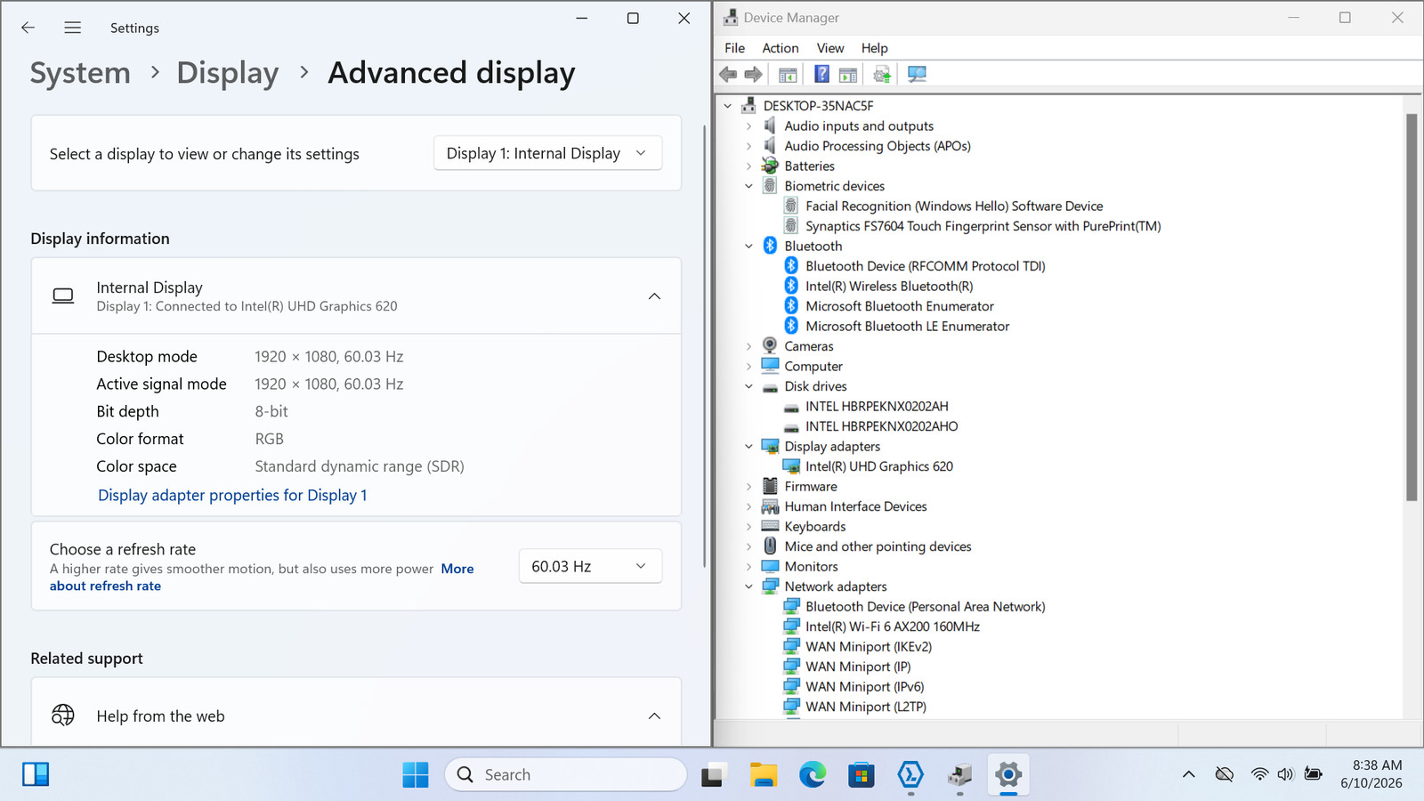The height and width of the screenshot is (801, 1424).
Task: Open Microsoft Store from the taskbar
Action: click(861, 774)
